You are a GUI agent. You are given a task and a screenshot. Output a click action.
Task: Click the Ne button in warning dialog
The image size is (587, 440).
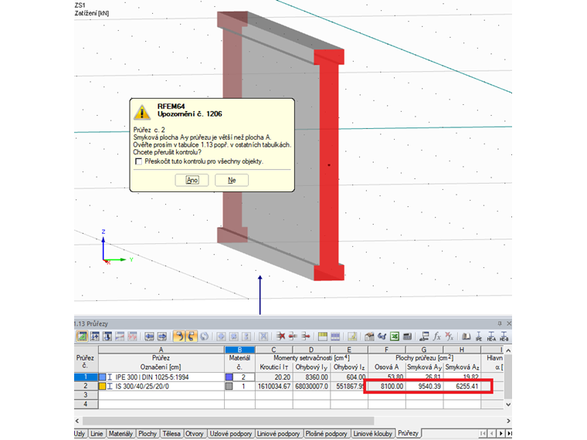[232, 180]
